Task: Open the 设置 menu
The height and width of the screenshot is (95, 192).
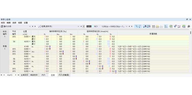Action: click(x=26, y=23)
